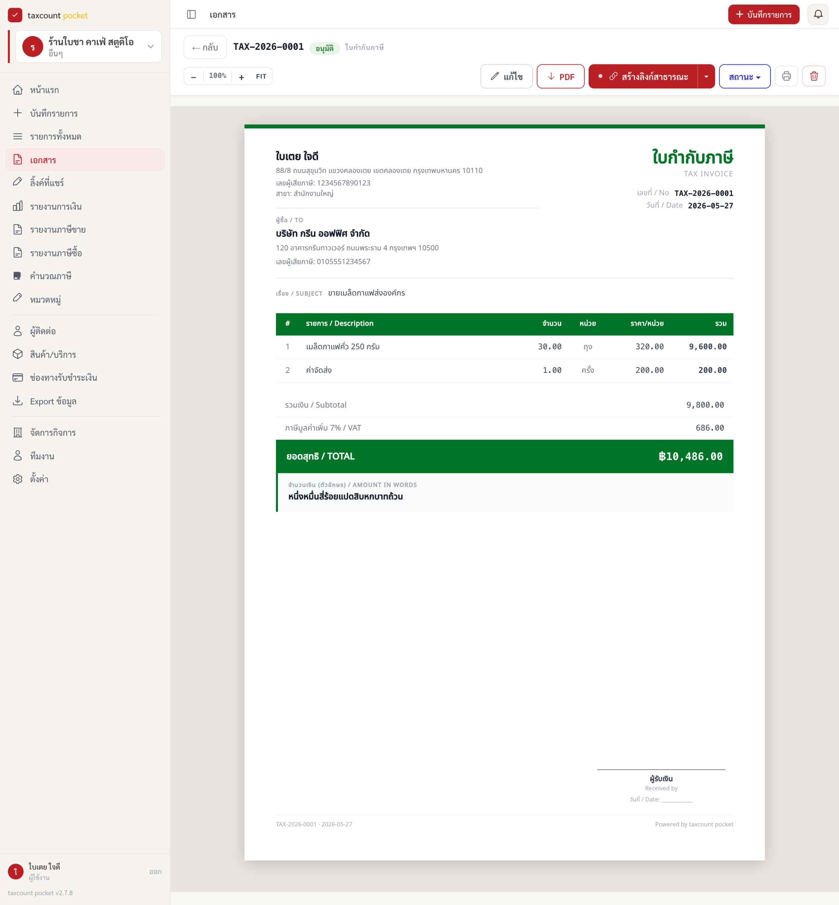Click ออก logout link
839x905 pixels.
point(155,872)
